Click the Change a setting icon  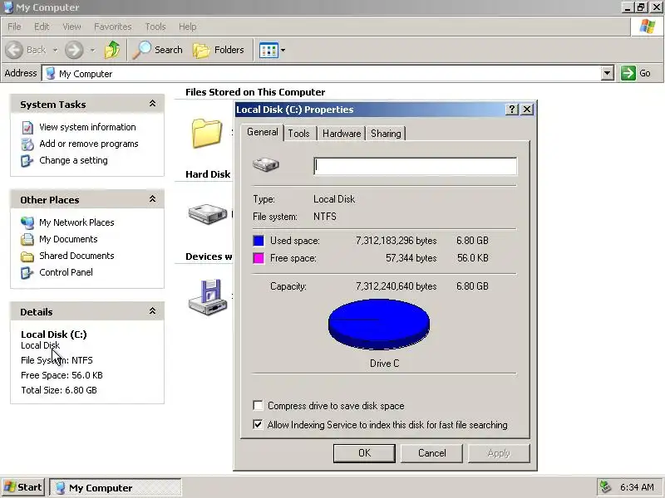(x=27, y=161)
